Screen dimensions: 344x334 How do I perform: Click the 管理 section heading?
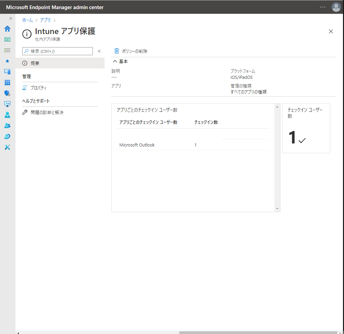(x=27, y=76)
